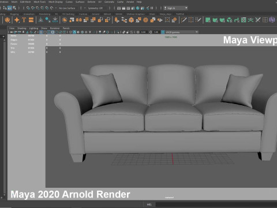Switch to the MASH shelf tab
This screenshot has height=208, width=277.
pyautogui.click(x=119, y=14)
